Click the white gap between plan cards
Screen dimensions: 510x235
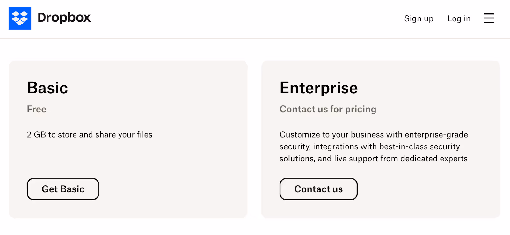254,140
